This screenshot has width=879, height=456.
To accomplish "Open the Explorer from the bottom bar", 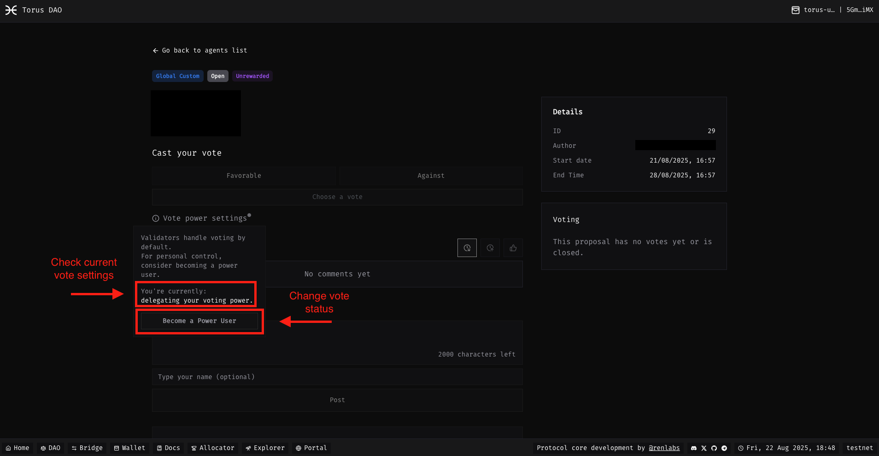I will point(264,448).
